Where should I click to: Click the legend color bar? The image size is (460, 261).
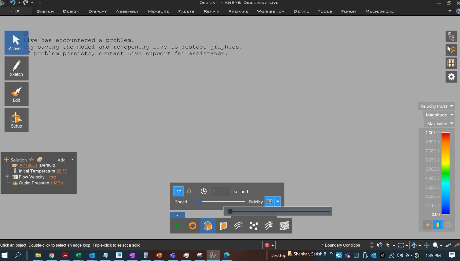click(x=446, y=173)
